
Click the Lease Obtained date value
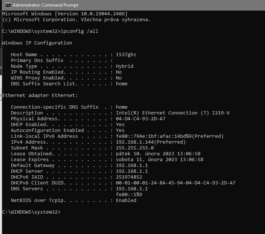click(x=158, y=154)
